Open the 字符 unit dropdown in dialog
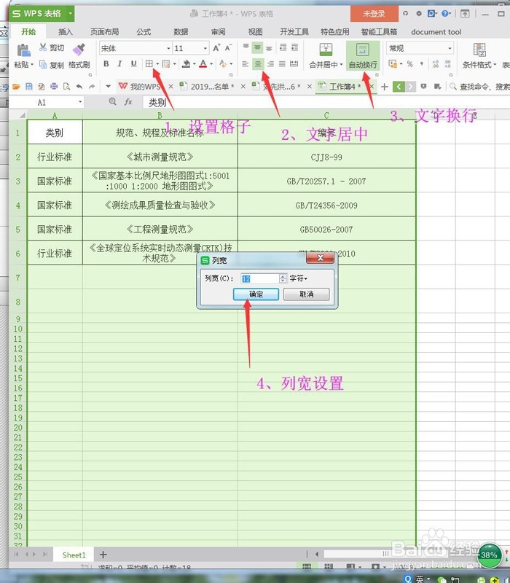Image resolution: width=510 pixels, height=583 pixels. tap(299, 278)
